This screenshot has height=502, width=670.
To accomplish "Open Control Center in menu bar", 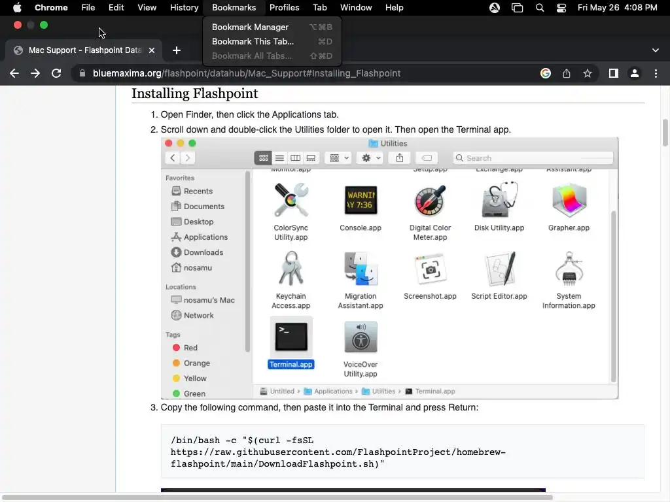I will [x=561, y=8].
